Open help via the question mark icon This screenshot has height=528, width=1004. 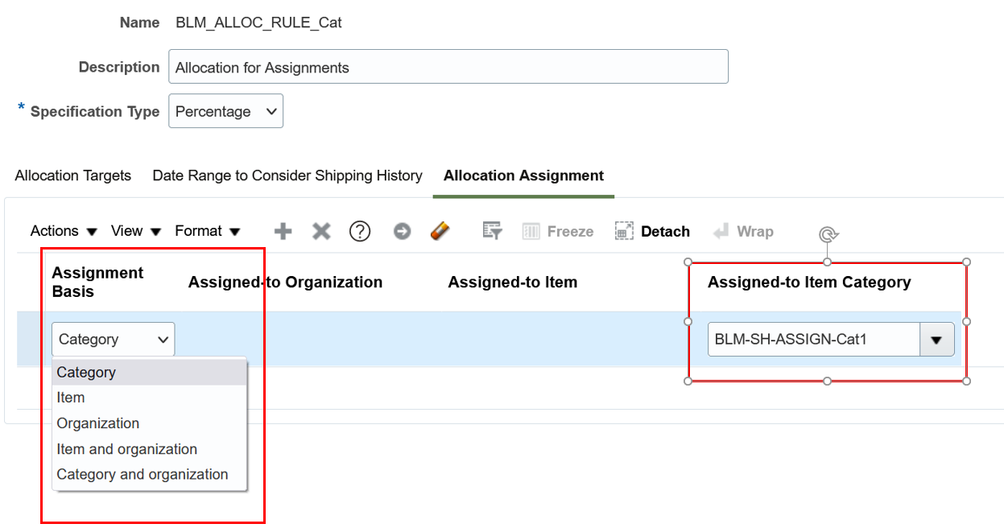[x=360, y=232]
